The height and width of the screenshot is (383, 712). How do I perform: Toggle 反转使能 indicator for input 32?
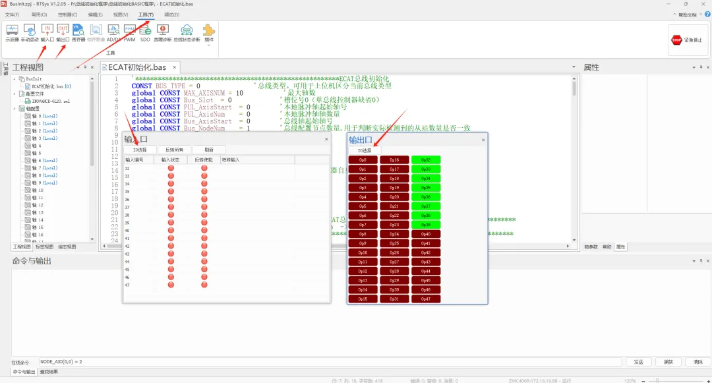tap(204, 168)
